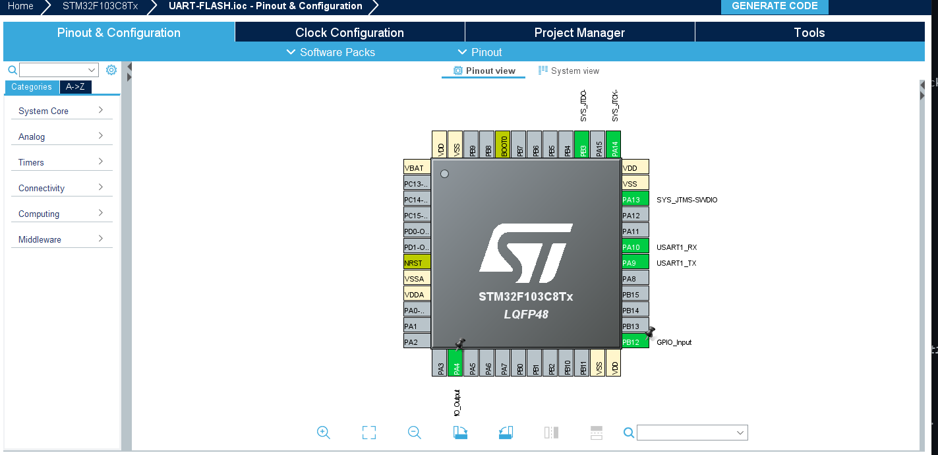
Task: Expand the Connectivity category
Action: (x=61, y=188)
